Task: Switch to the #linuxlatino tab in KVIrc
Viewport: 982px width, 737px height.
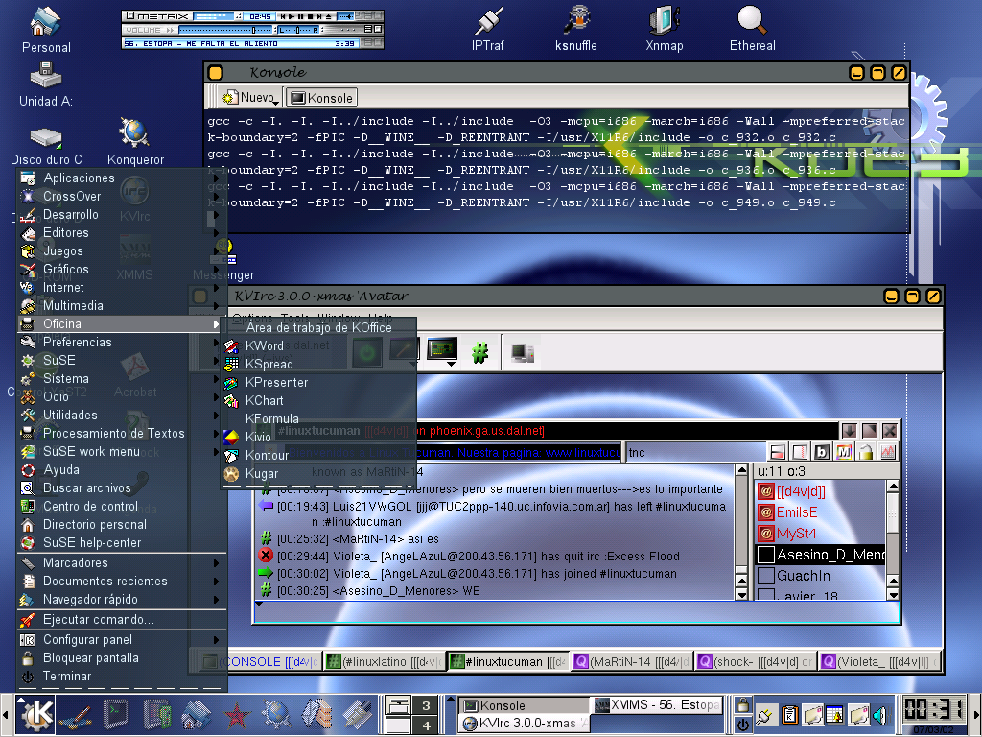Action: [385, 662]
